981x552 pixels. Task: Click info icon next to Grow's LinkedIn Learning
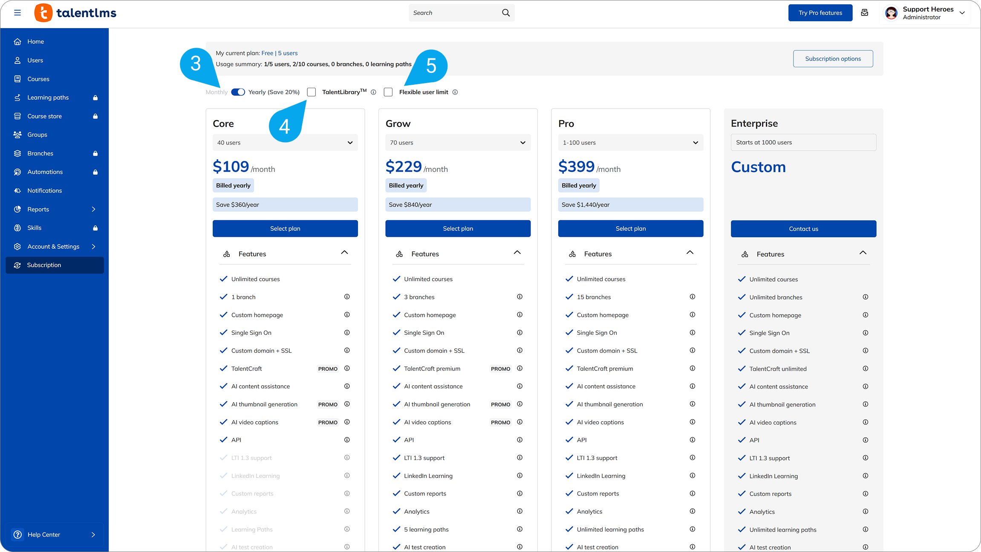click(519, 476)
